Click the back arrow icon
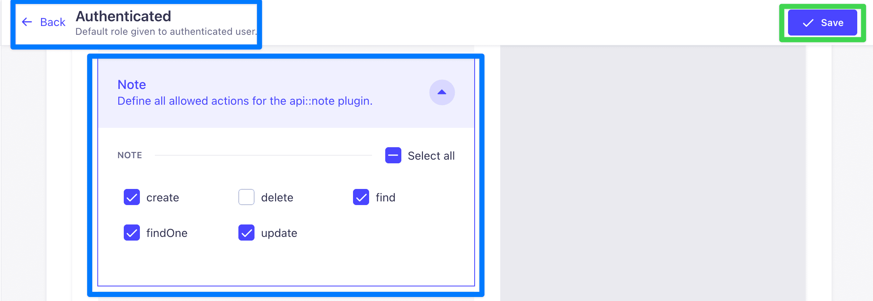This screenshot has width=873, height=301. (27, 22)
